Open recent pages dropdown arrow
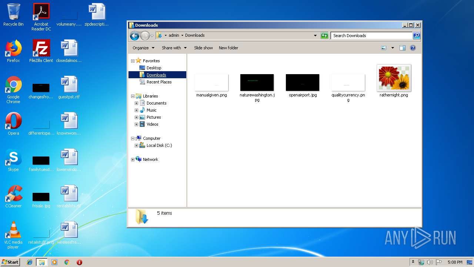 [152, 36]
